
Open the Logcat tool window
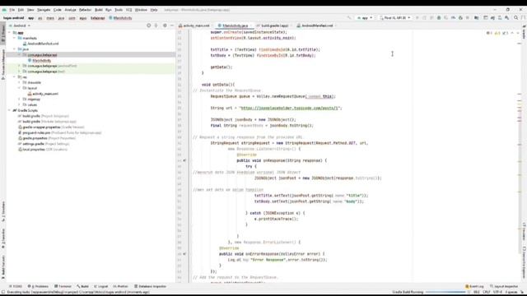(x=100, y=286)
